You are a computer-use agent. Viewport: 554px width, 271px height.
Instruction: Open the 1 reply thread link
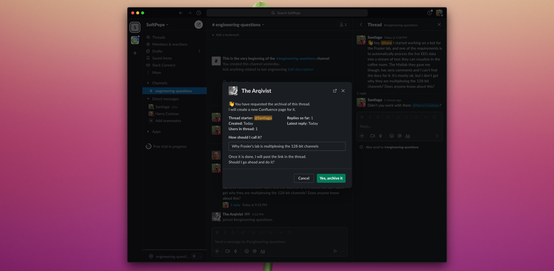click(235, 205)
